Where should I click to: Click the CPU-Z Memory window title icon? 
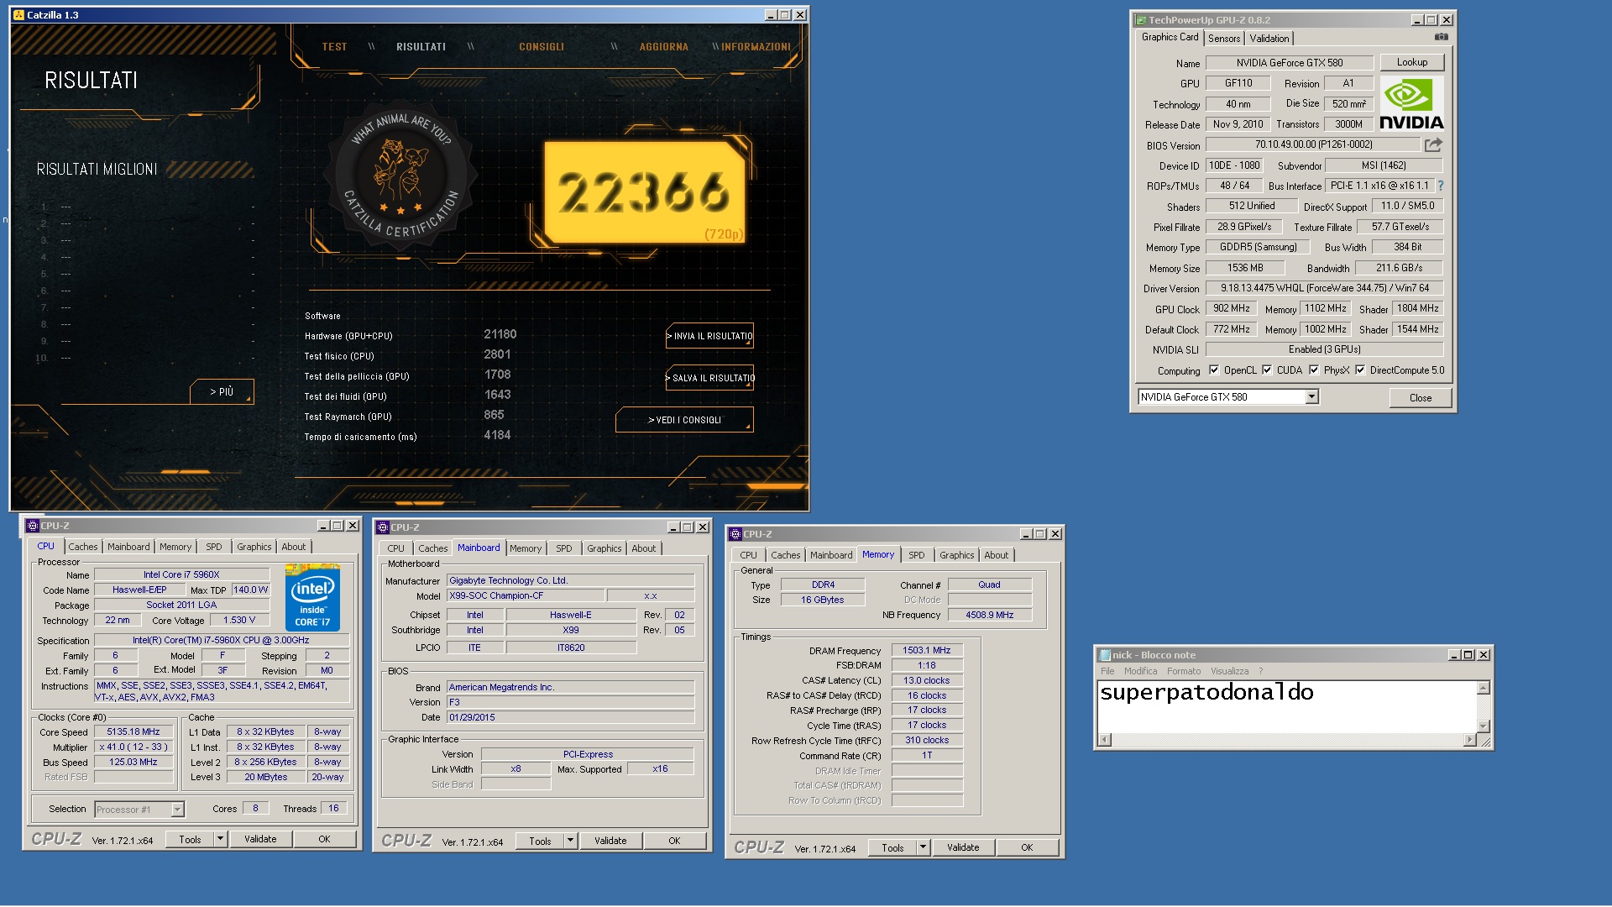point(735,534)
